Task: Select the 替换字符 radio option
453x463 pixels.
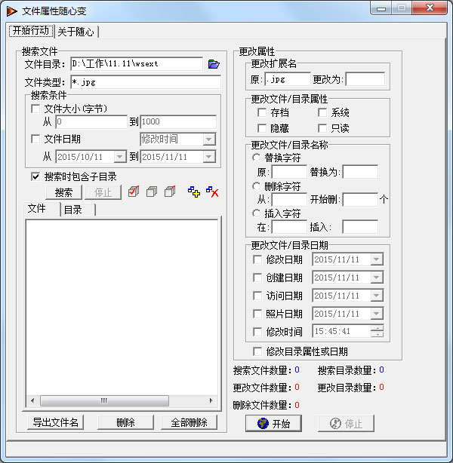Action: (x=257, y=158)
